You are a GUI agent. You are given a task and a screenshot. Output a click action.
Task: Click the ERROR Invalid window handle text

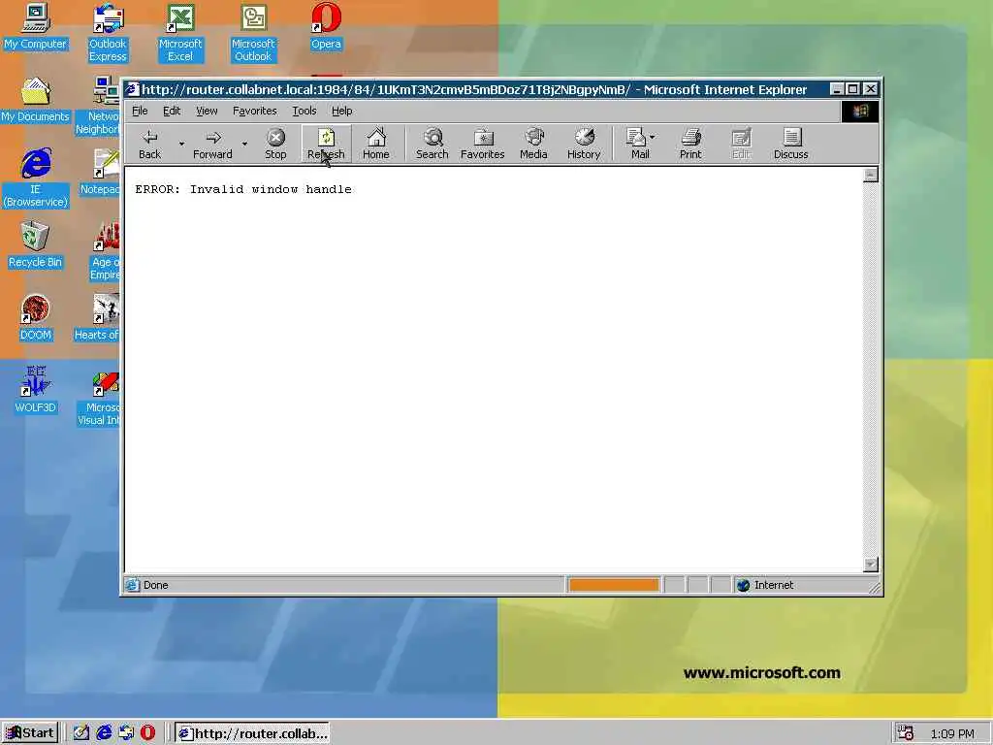click(x=243, y=189)
